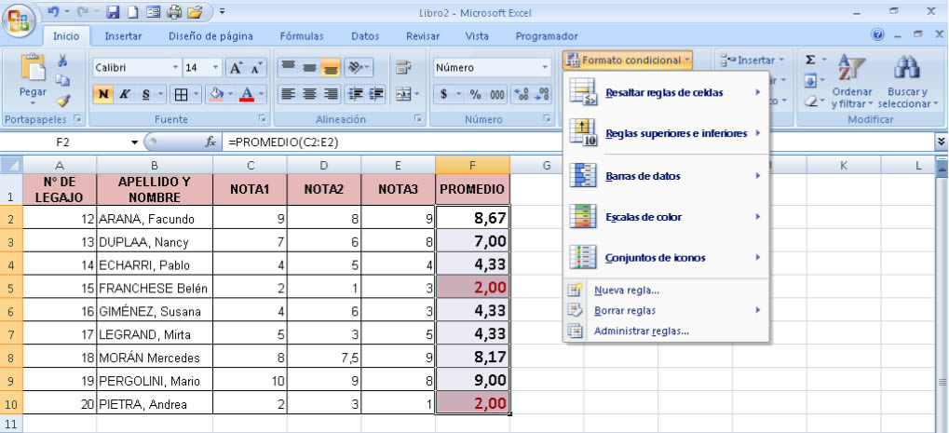Click Nueva regla... in the menu
The width and height of the screenshot is (949, 433).
point(627,291)
